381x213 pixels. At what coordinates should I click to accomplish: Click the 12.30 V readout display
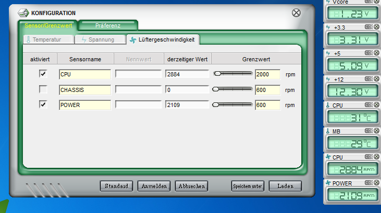[x=352, y=91]
